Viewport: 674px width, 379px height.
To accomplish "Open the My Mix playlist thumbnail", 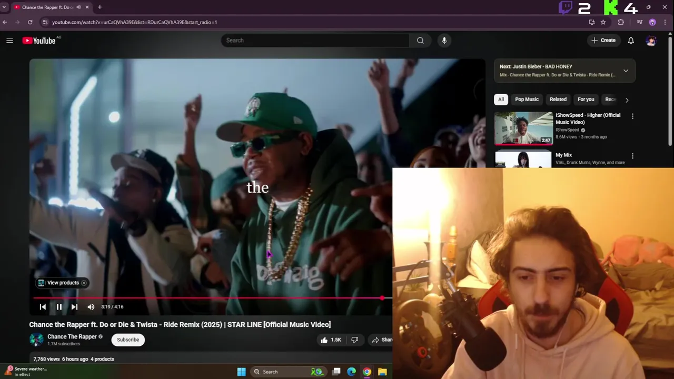I will (523, 159).
